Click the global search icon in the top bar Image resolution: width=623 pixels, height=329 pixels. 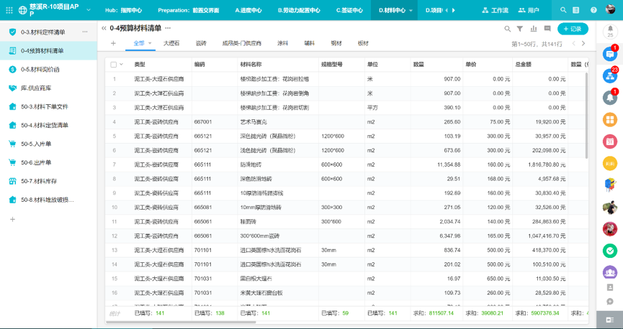(563, 10)
